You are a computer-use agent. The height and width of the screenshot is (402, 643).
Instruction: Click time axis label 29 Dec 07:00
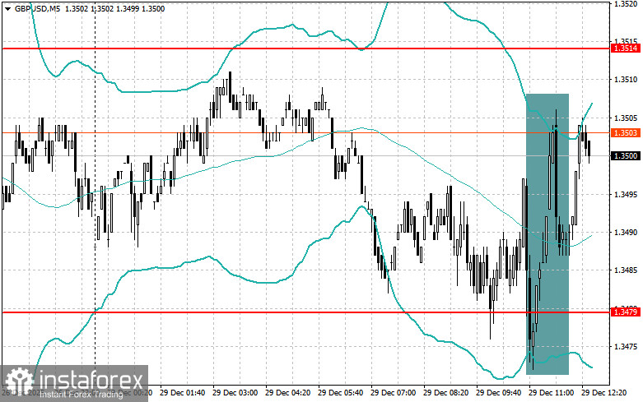[393, 393]
